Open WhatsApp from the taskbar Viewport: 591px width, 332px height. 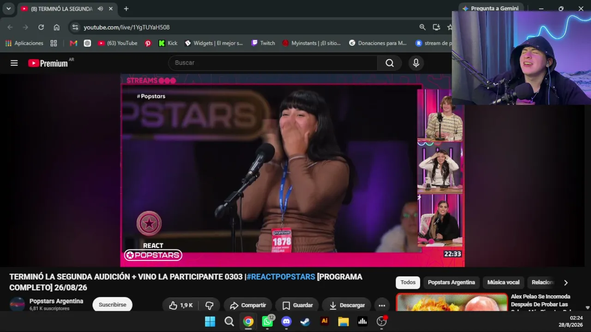tap(267, 321)
